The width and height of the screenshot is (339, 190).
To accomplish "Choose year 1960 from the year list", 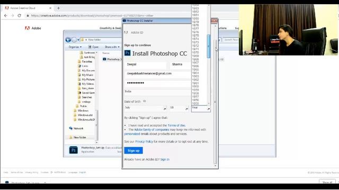I will pos(195,87).
